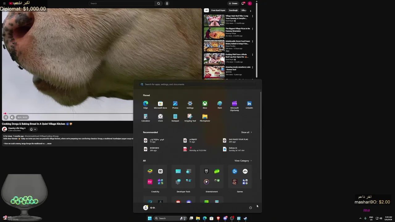The image size is (395, 222).
Task: Mute the YouTube video volume
Action: click(x=12, y=117)
